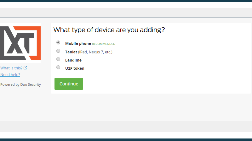Click the "Landline" label text
This screenshot has width=252, height=141.
click(x=73, y=60)
